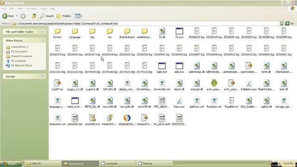Open the Views dropdown arrow
This screenshot has width=297, height=167.
pos(82,16)
